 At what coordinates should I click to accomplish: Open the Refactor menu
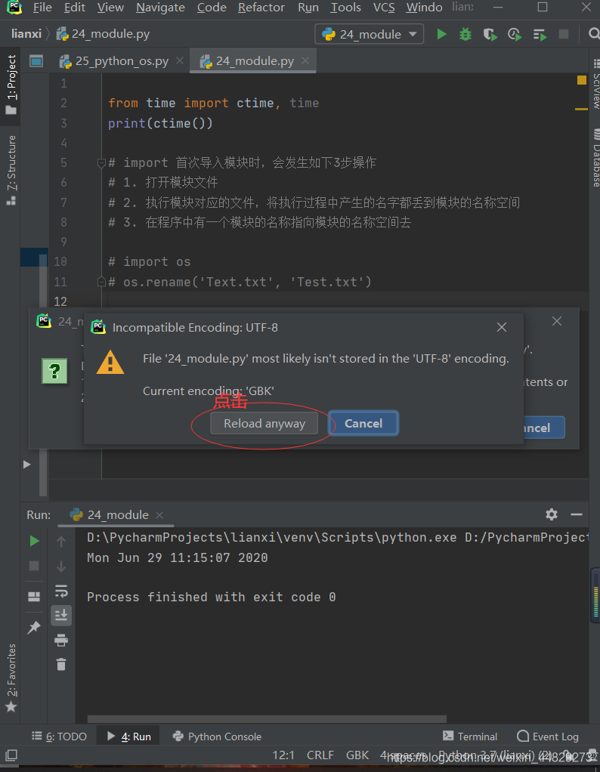pyautogui.click(x=261, y=8)
